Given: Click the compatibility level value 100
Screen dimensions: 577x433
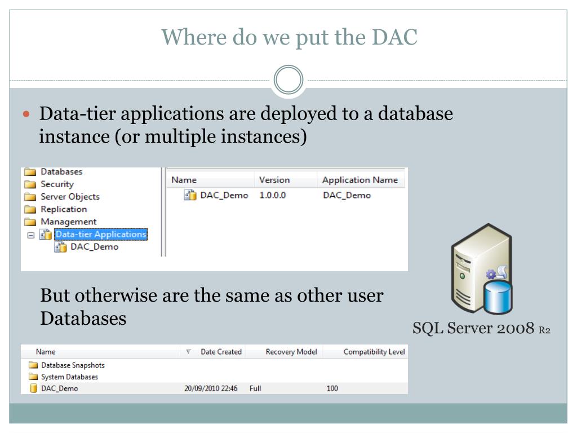Looking at the screenshot, I should 332,388.
